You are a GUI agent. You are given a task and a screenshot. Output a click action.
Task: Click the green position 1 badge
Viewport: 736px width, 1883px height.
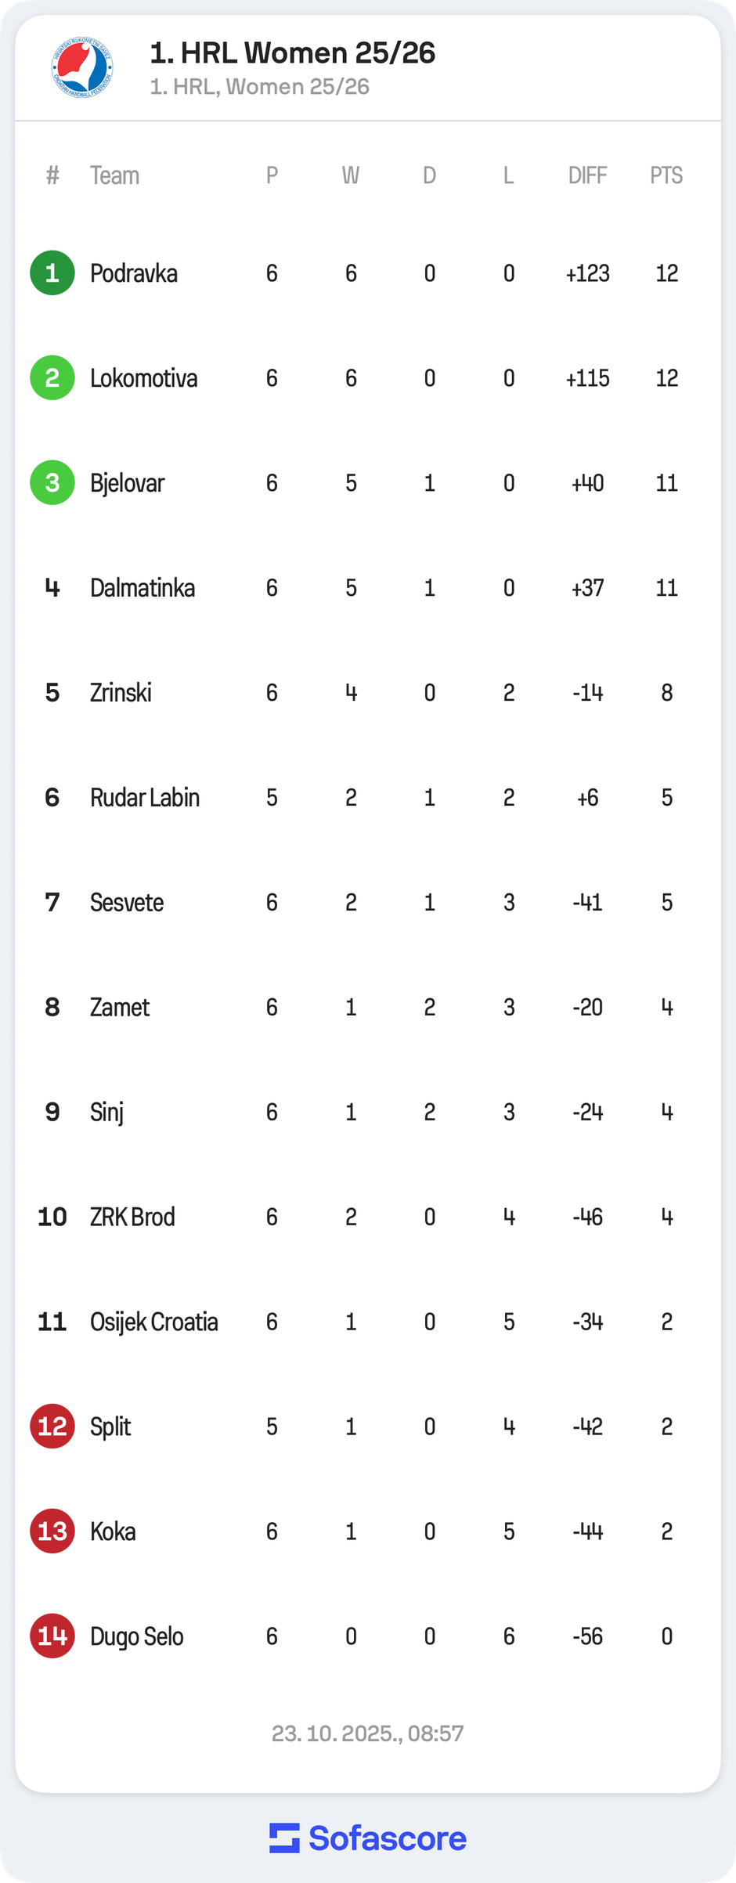coord(52,273)
